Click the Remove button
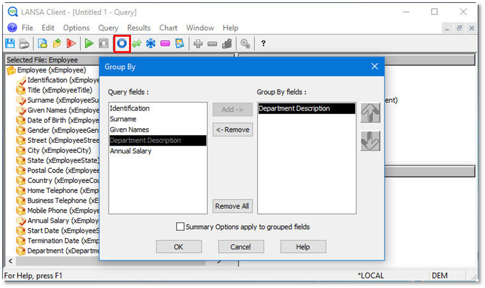Image resolution: width=485 pixels, height=288 pixels. 233,130
